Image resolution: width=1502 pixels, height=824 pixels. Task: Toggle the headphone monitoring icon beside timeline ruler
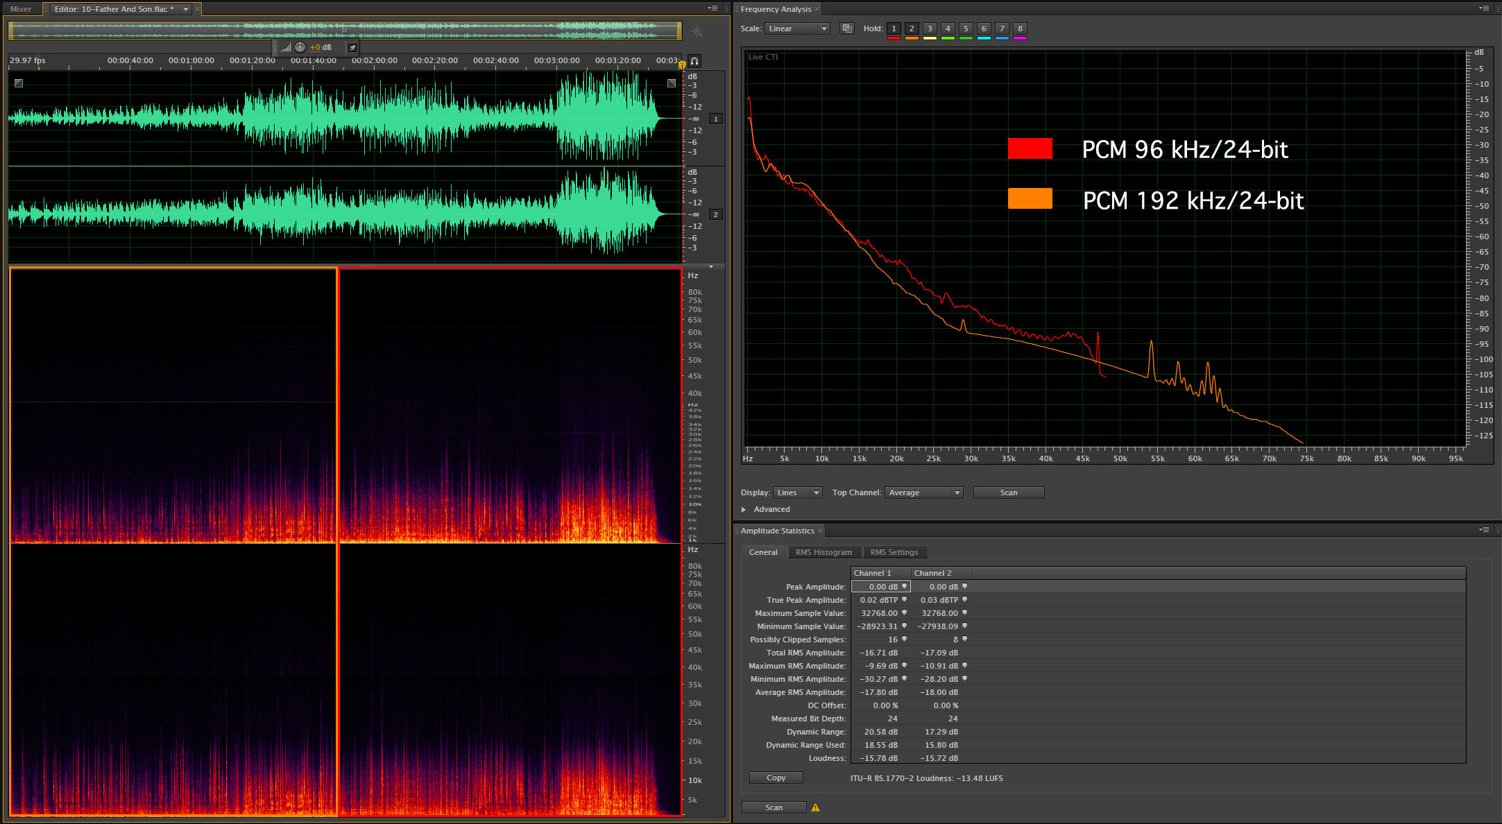694,61
